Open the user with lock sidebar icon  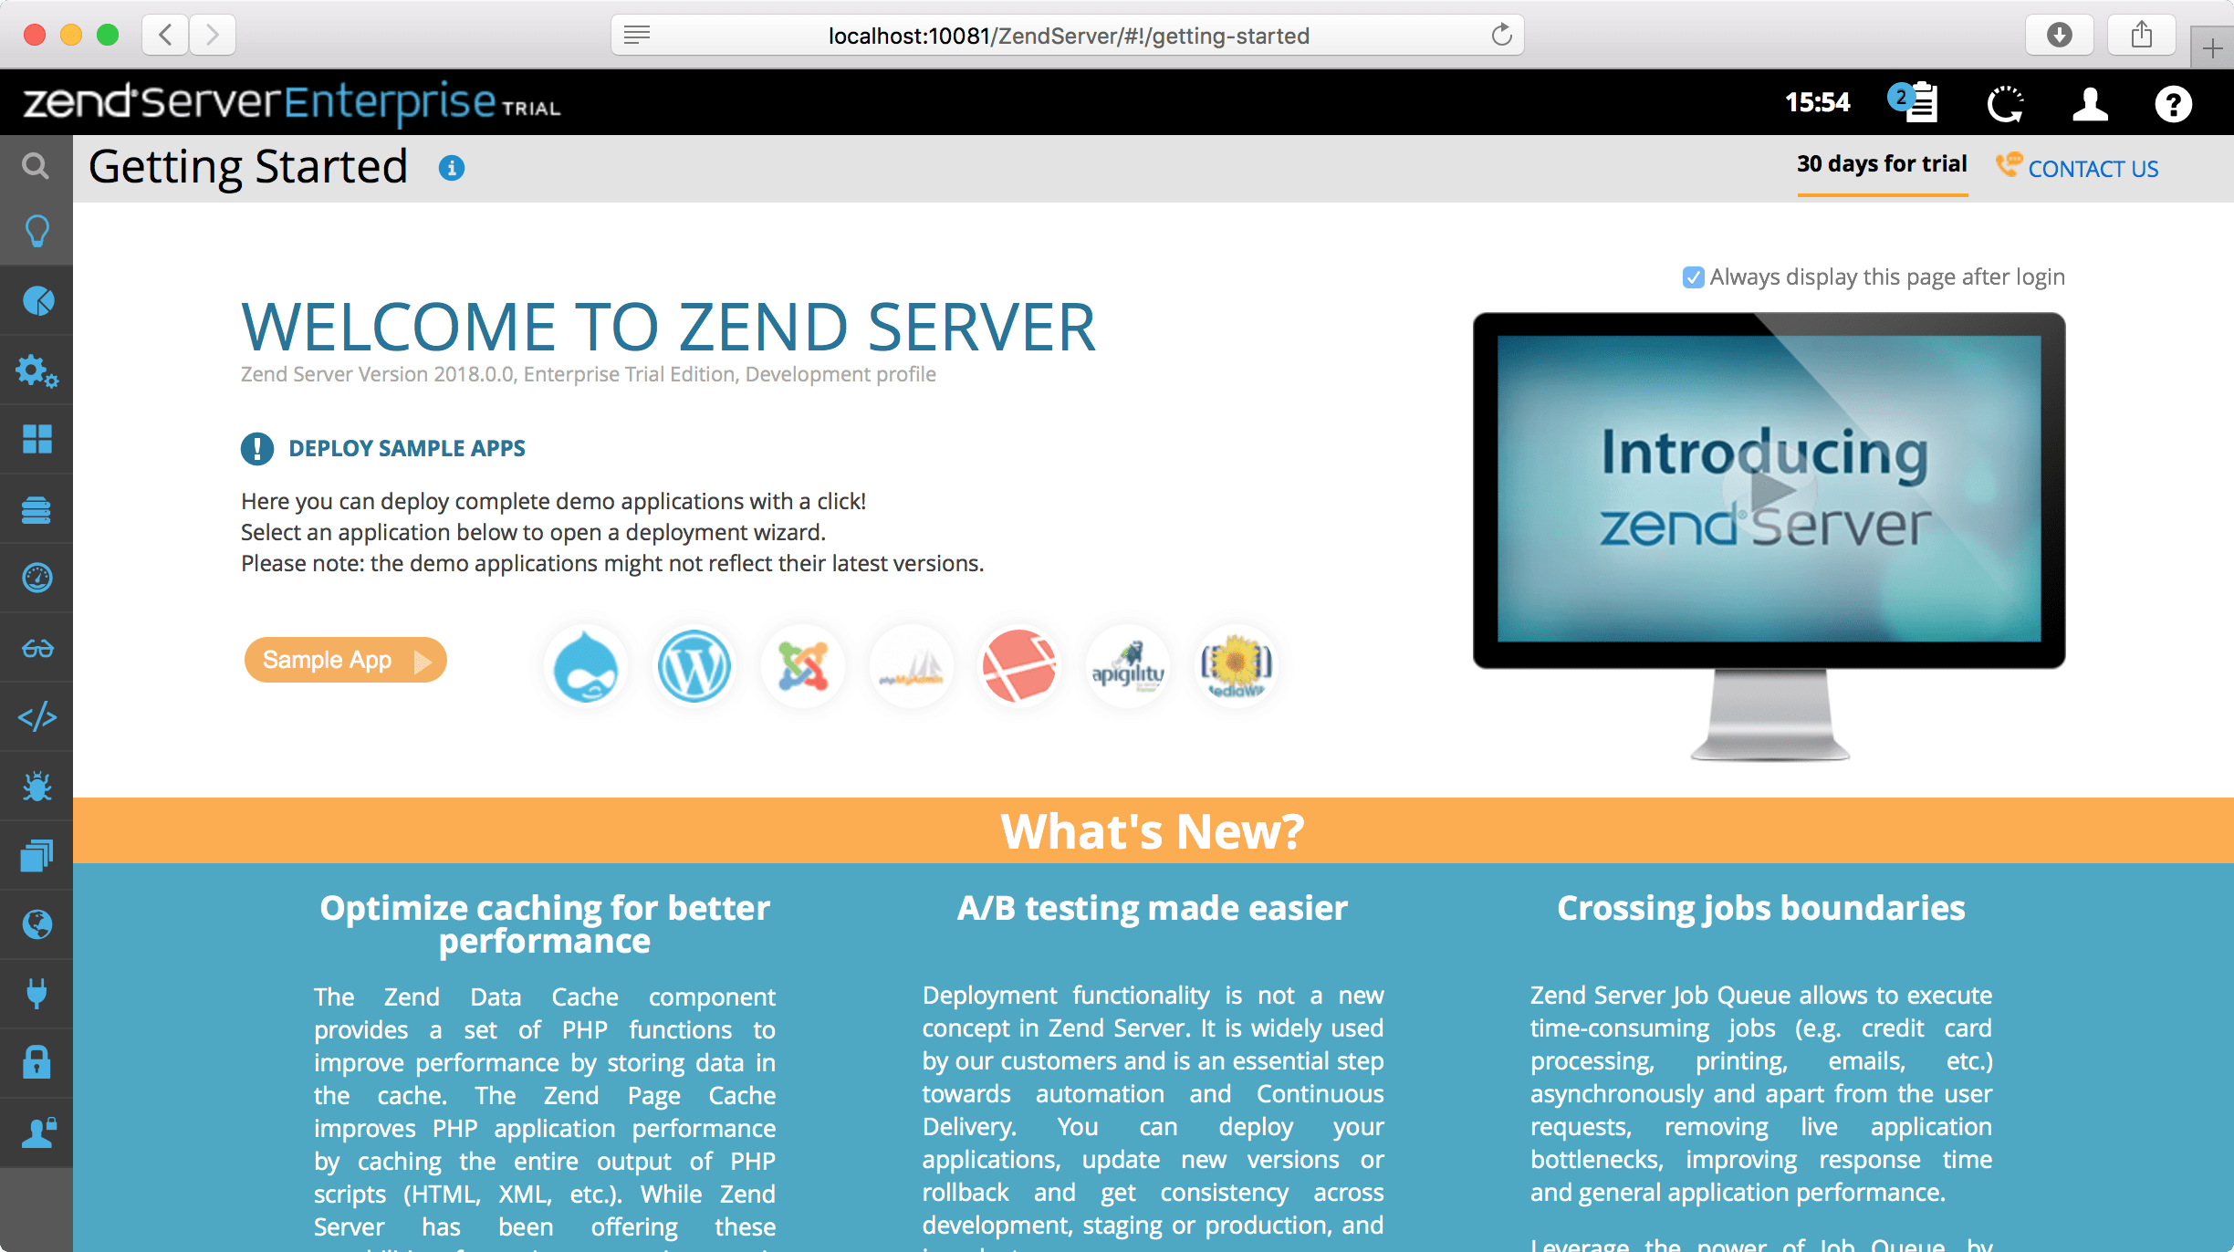[x=37, y=1132]
